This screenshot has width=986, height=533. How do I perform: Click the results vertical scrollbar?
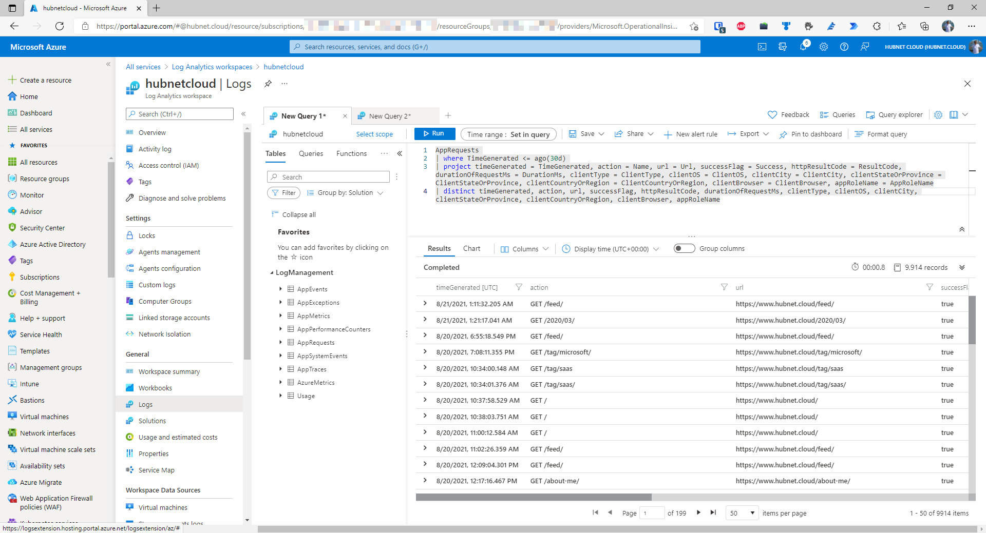(x=972, y=320)
